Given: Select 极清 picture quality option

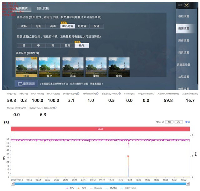Looking at the screenshot, I should click(96, 26).
